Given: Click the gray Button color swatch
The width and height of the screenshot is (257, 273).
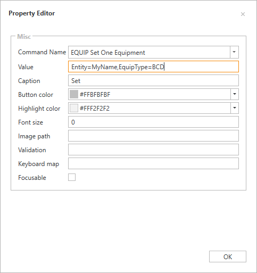Looking at the screenshot, I should point(74,94).
